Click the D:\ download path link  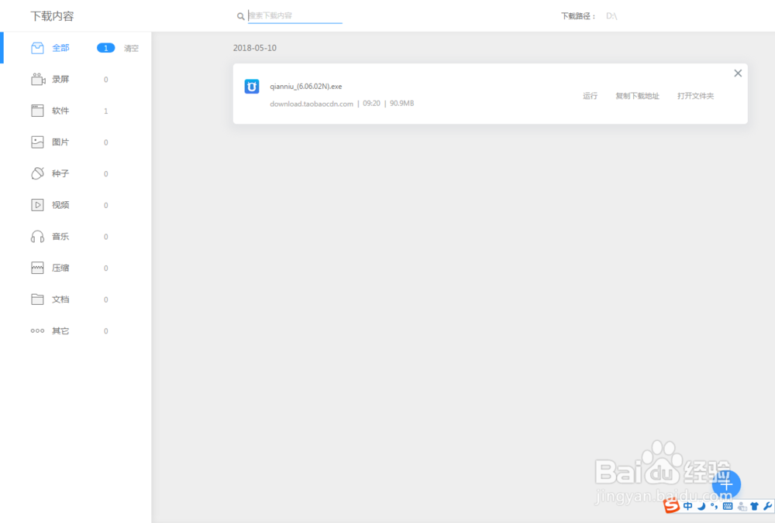(611, 16)
